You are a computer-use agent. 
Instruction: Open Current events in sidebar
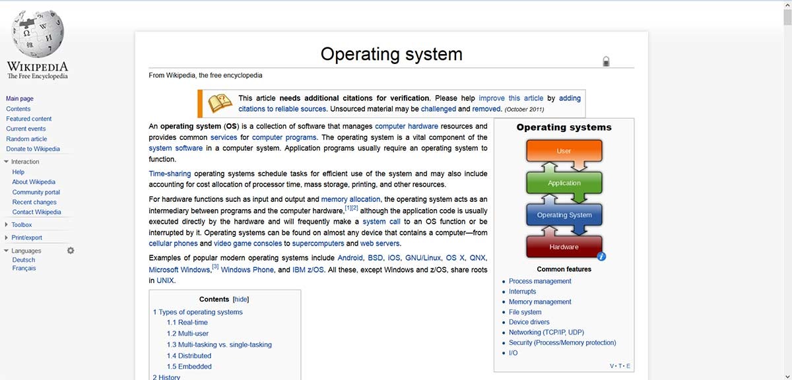[x=26, y=129]
